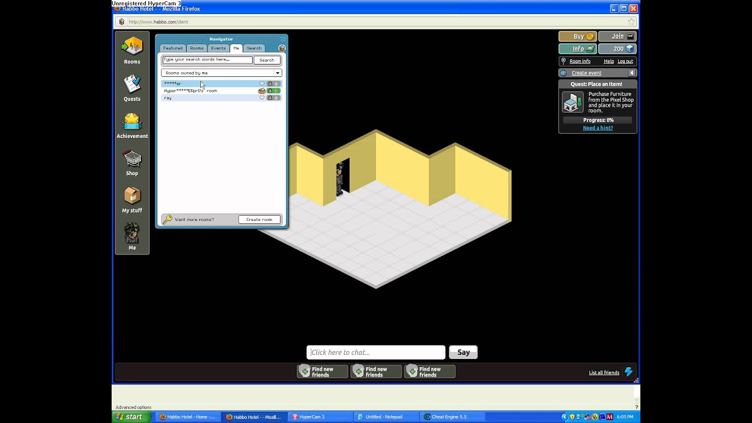752x423 pixels.
Task: Switch to the Search tab
Action: (x=254, y=48)
